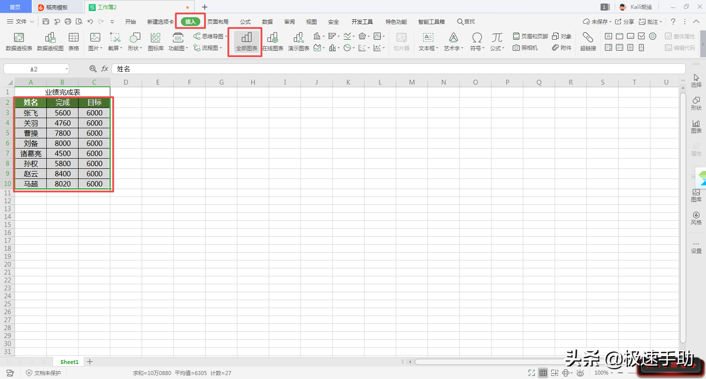Open the 图表 chart panel in sidebar
706x379 pixels.
[696, 126]
